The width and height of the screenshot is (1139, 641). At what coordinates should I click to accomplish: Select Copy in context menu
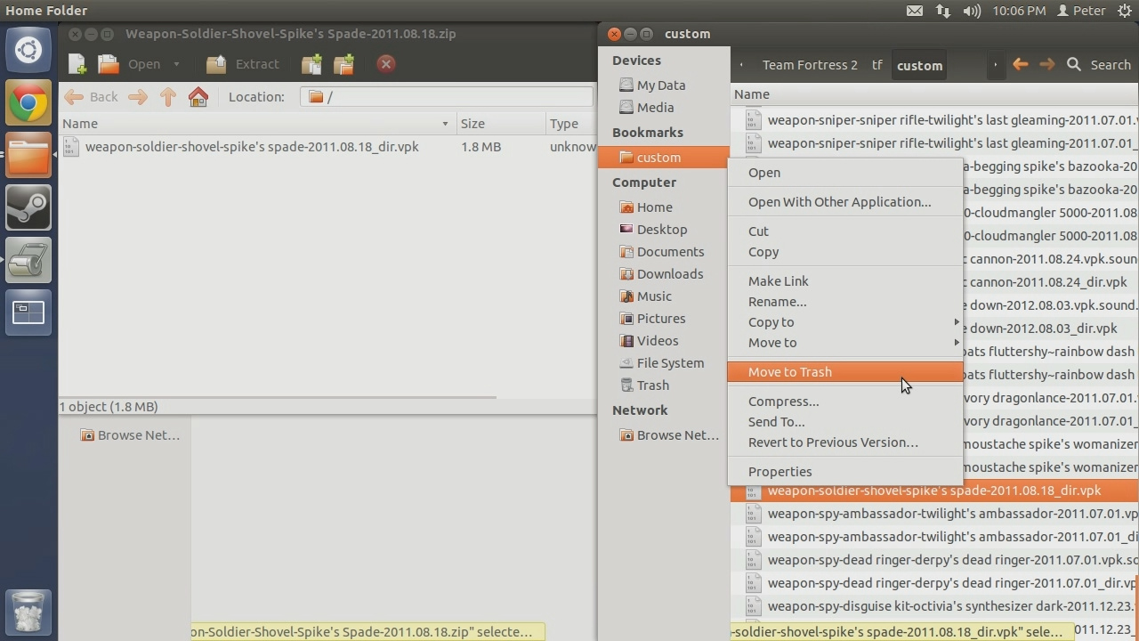pyautogui.click(x=844, y=252)
